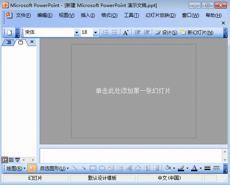The height and width of the screenshot is (185, 230).
Task: Click the notes pane scroll down arrow
Action: point(225,160)
